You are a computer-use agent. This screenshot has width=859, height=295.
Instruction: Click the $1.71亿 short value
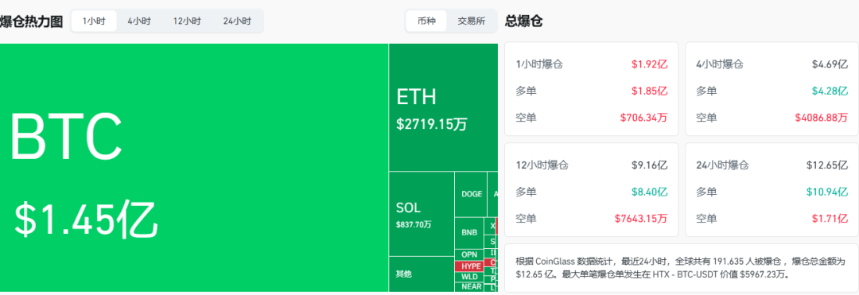pos(830,219)
